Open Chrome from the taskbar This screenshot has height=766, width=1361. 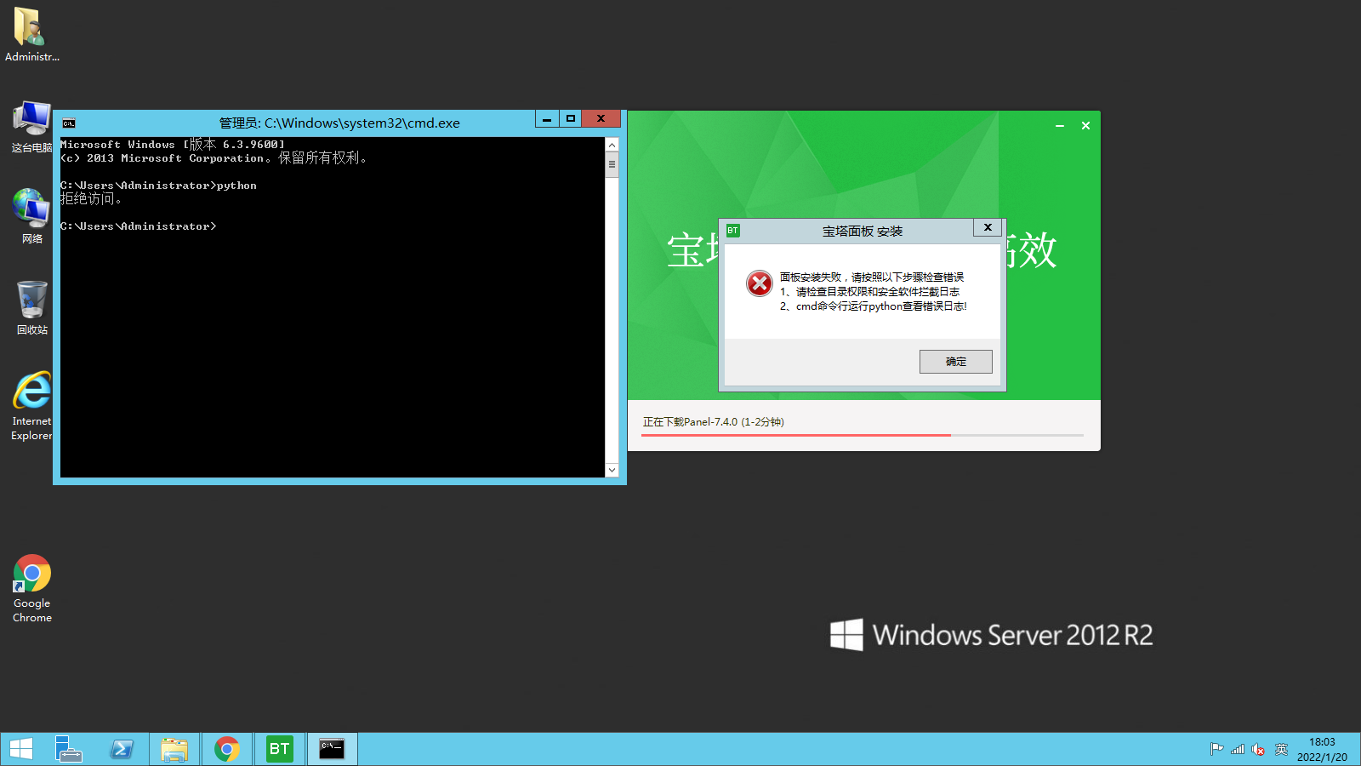pos(227,749)
